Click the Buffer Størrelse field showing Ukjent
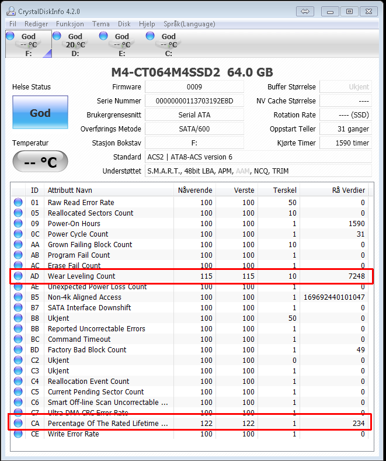This screenshot has width=386, height=461. click(x=346, y=86)
